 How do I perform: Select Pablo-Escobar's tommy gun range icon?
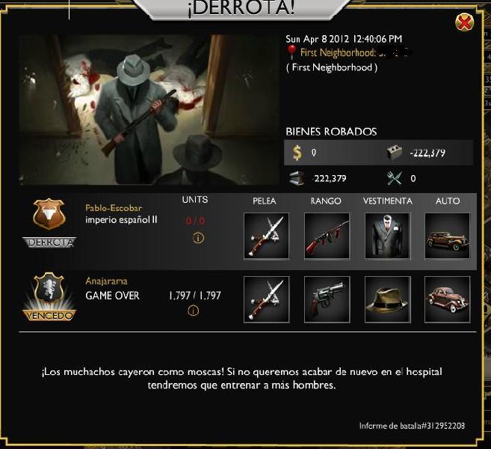point(327,236)
